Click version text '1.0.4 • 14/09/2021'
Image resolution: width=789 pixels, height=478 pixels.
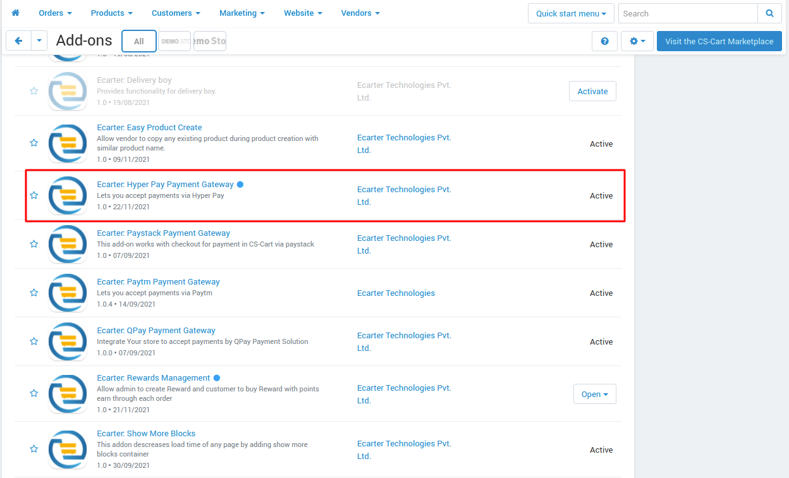126,304
